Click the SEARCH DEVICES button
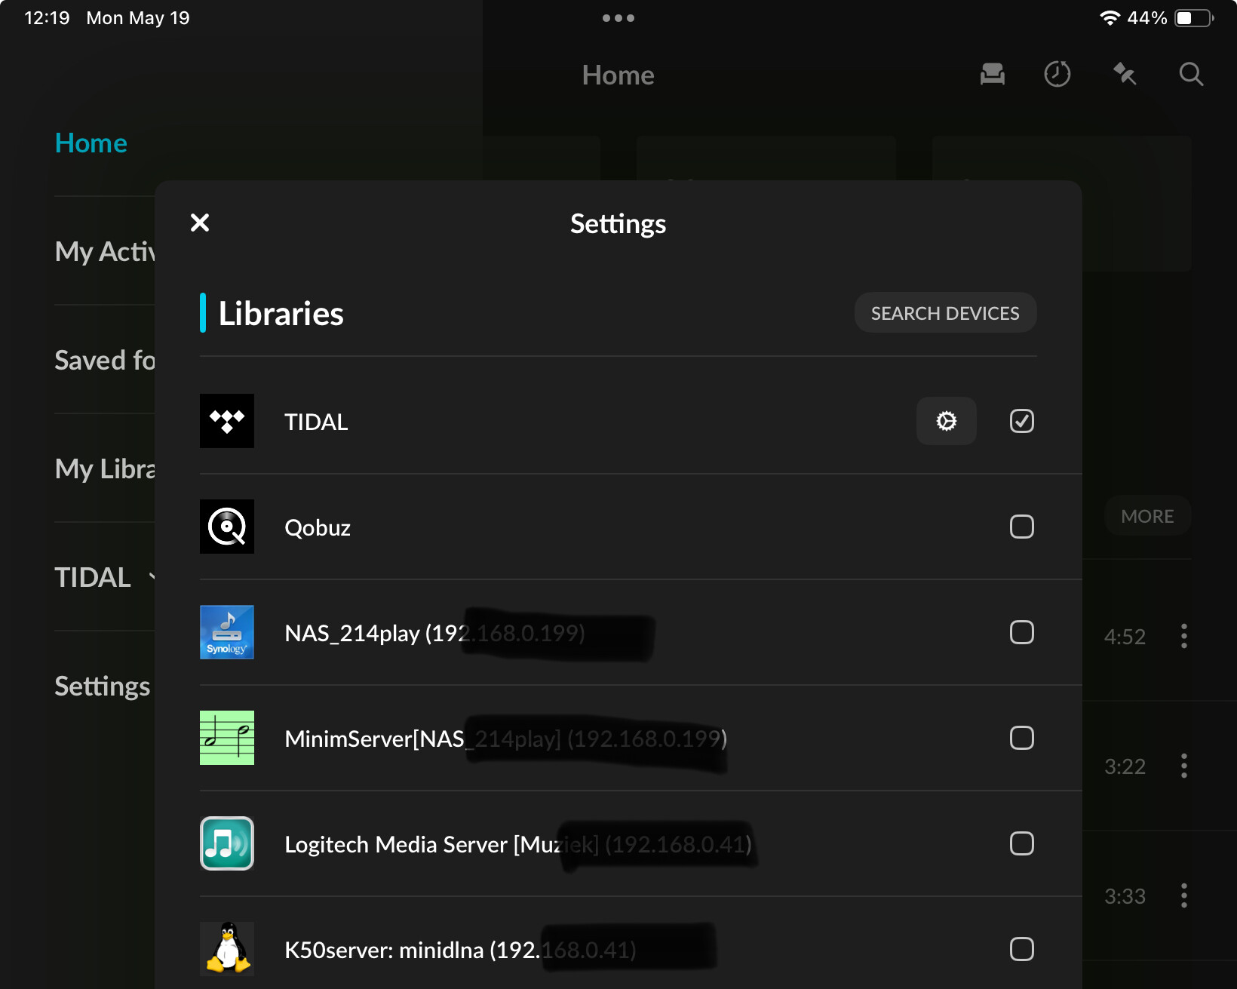Image resolution: width=1237 pixels, height=989 pixels. point(945,313)
